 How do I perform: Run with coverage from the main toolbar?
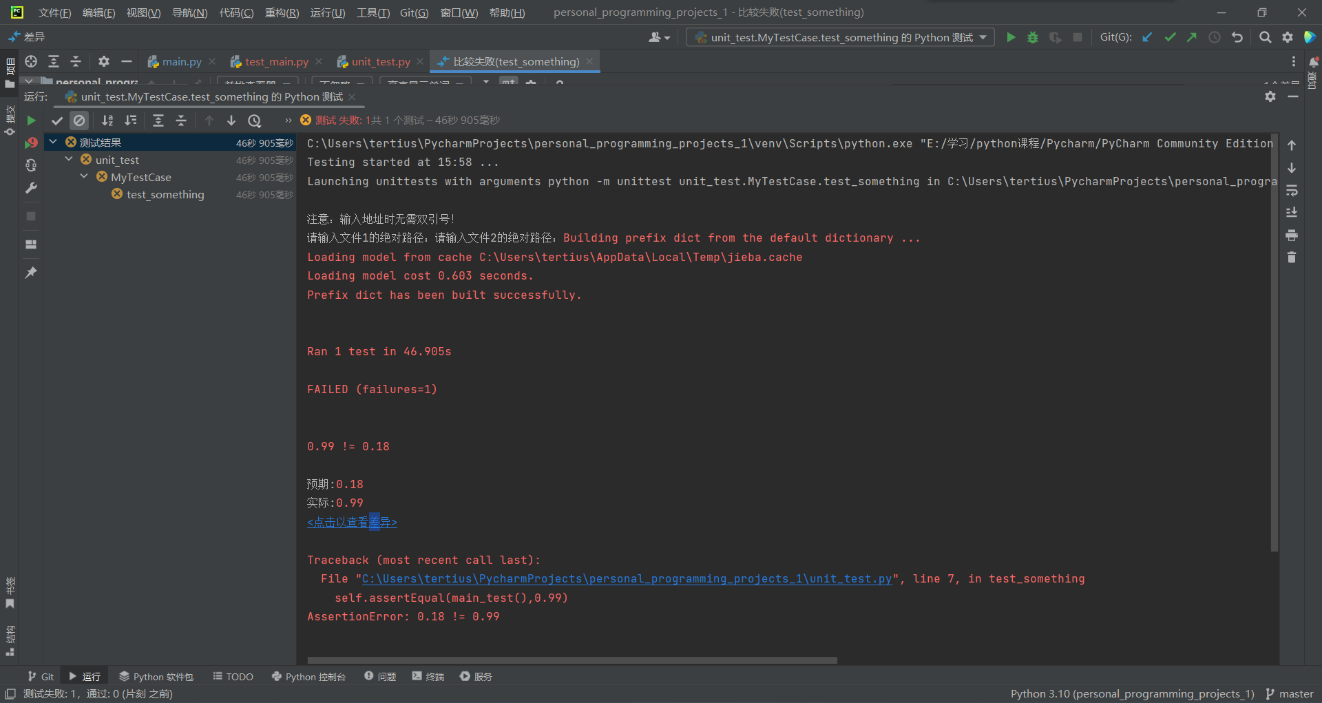(x=1055, y=37)
